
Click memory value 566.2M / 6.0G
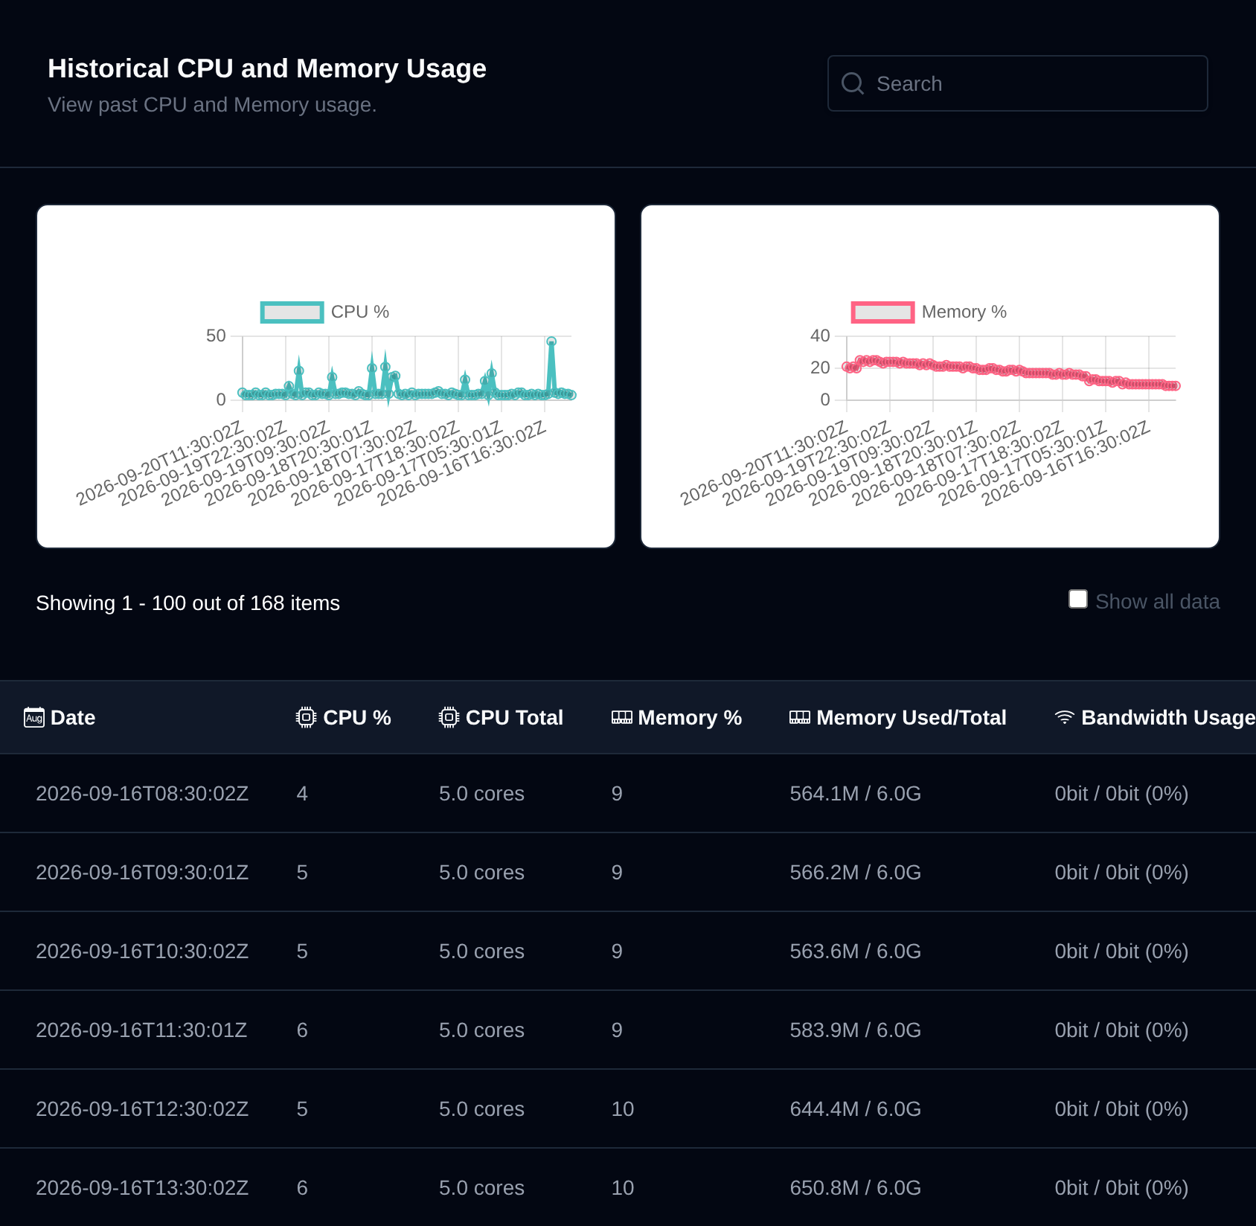tap(856, 873)
